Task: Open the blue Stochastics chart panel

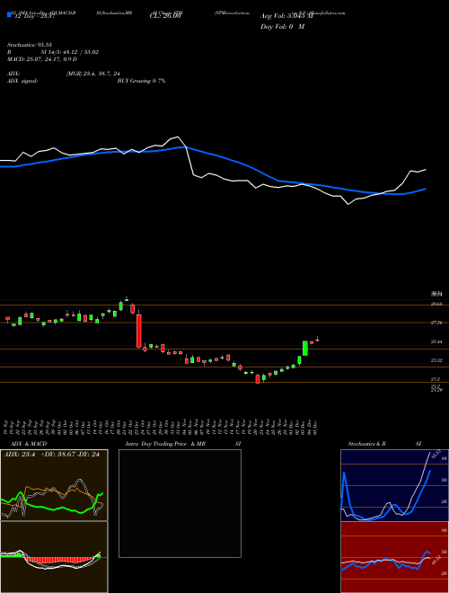Action: tap(394, 485)
